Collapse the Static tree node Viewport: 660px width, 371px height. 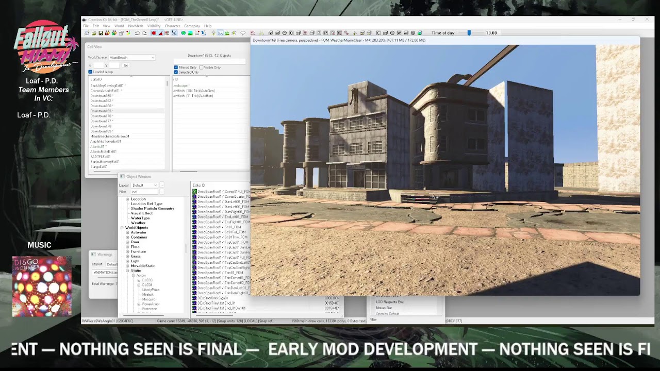127,271
